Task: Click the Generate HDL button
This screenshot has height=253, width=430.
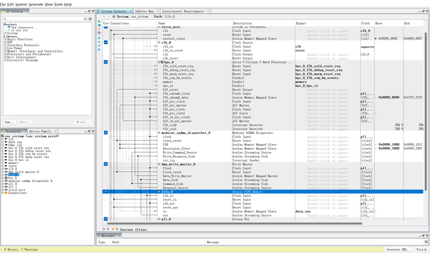Action: [399, 250]
